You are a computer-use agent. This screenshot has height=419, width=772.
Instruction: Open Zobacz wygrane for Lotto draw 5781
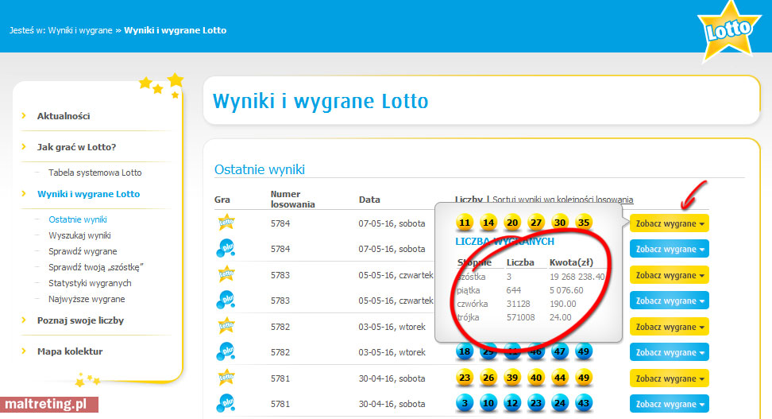tap(669, 378)
